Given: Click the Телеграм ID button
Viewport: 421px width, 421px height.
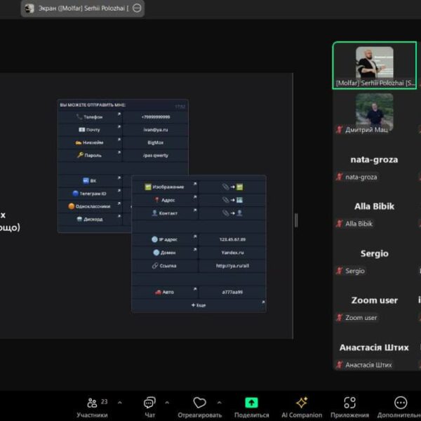Looking at the screenshot, I should (90, 194).
